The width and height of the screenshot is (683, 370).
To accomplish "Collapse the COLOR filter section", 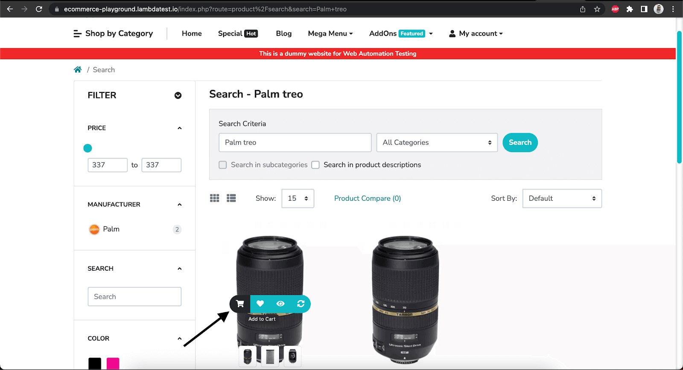I will pyautogui.click(x=180, y=338).
